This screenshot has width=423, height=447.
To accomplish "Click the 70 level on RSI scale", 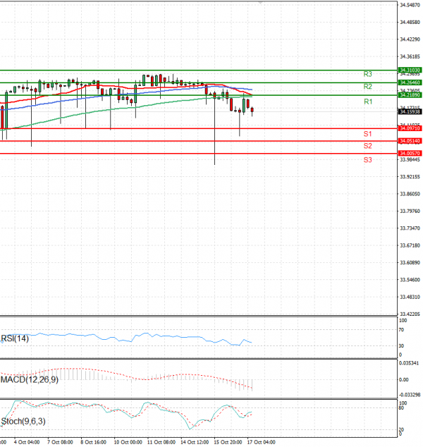I will 401,330.
